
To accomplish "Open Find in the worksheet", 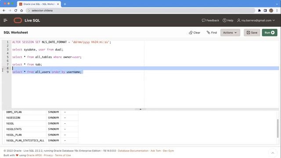I will tap(212, 32).
